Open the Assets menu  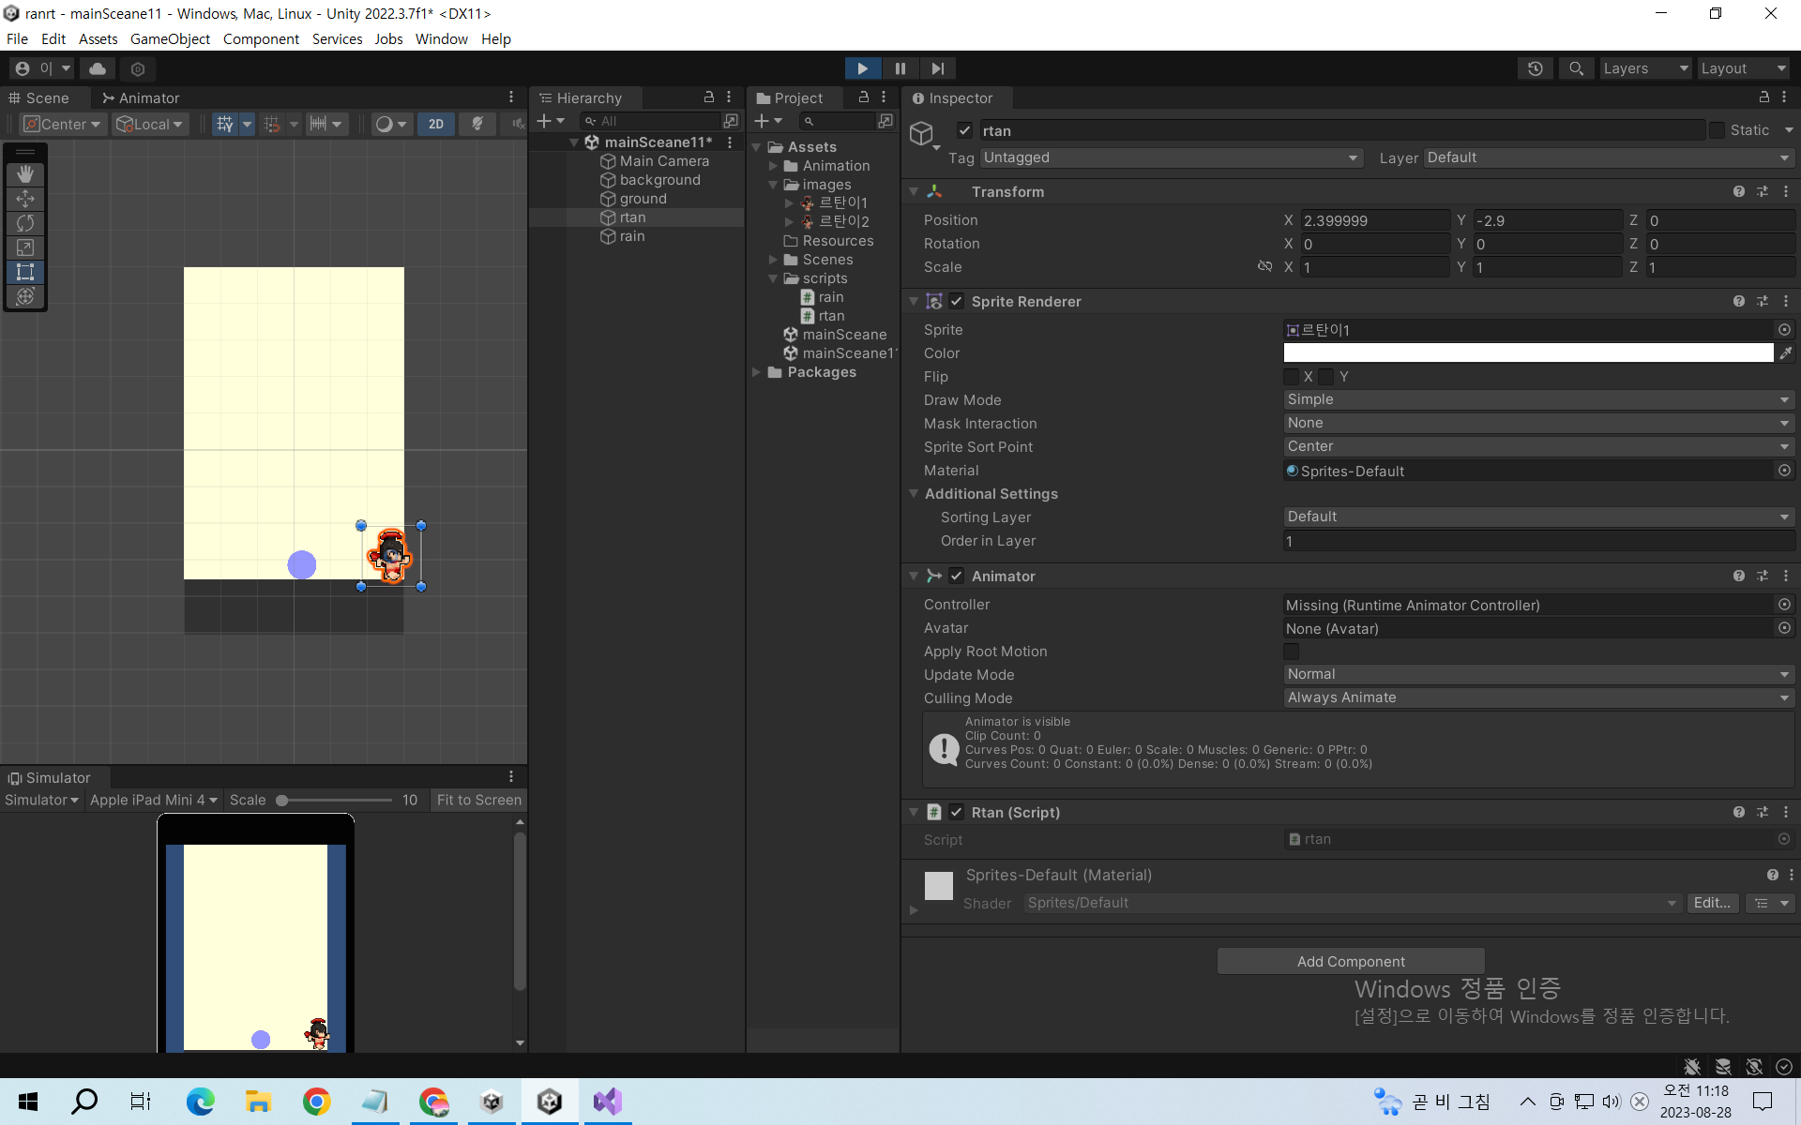pyautogui.click(x=98, y=38)
